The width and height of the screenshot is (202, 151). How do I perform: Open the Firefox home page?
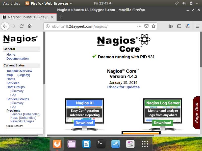30,26
